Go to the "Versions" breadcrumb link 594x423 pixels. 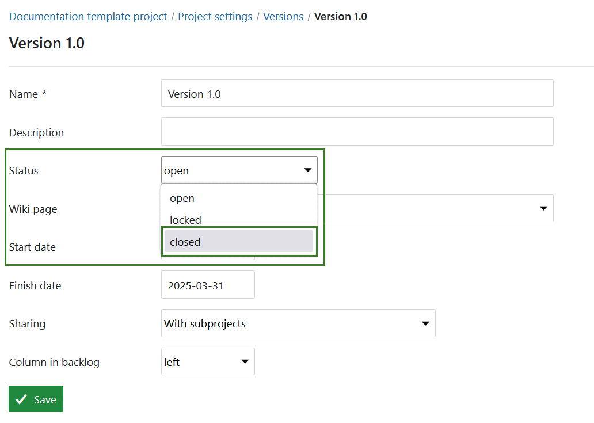[x=283, y=16]
